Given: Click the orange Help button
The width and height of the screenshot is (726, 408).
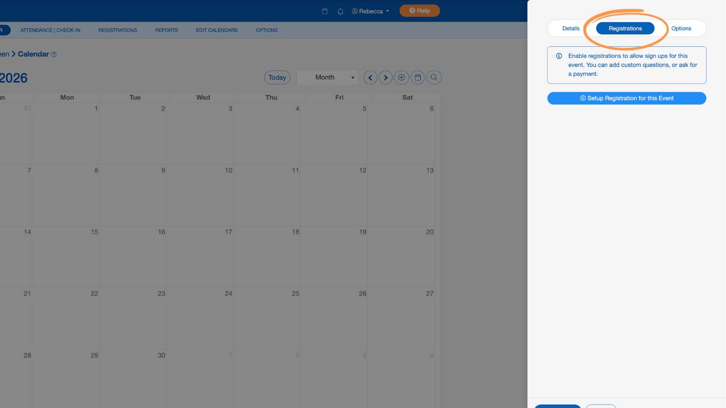Looking at the screenshot, I should [x=420, y=11].
